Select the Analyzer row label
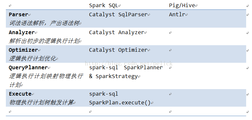Image resolution: width=252 pixels, height=120 pixels. [x=22, y=33]
